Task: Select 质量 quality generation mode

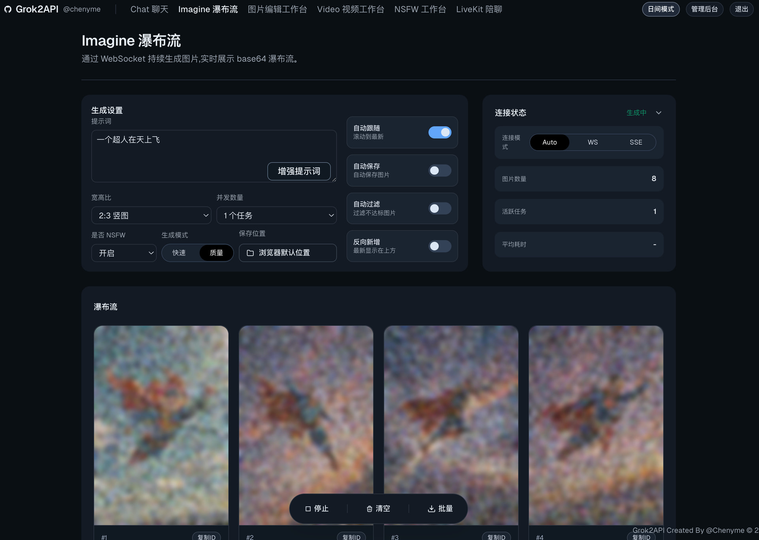Action: tap(216, 253)
